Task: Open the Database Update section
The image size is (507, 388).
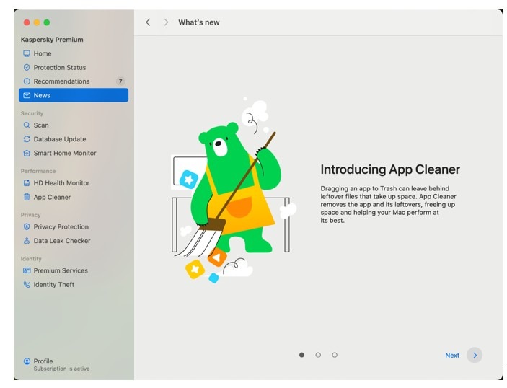Action: (74, 139)
